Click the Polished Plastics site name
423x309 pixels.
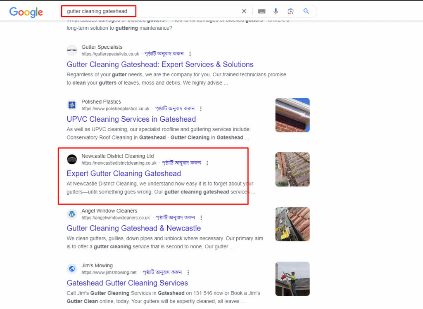point(101,101)
